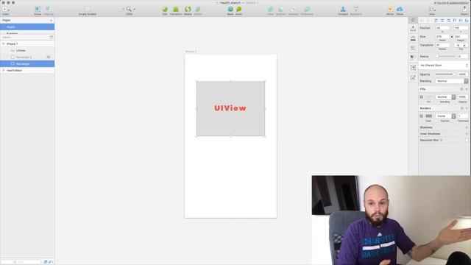The image size is (471, 265).
Task: Click the Mirror toolbar icon
Action: 390,9
